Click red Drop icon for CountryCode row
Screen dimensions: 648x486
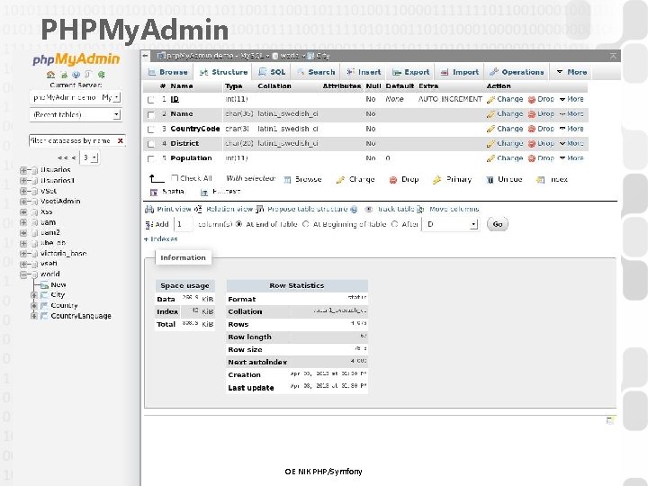532,129
